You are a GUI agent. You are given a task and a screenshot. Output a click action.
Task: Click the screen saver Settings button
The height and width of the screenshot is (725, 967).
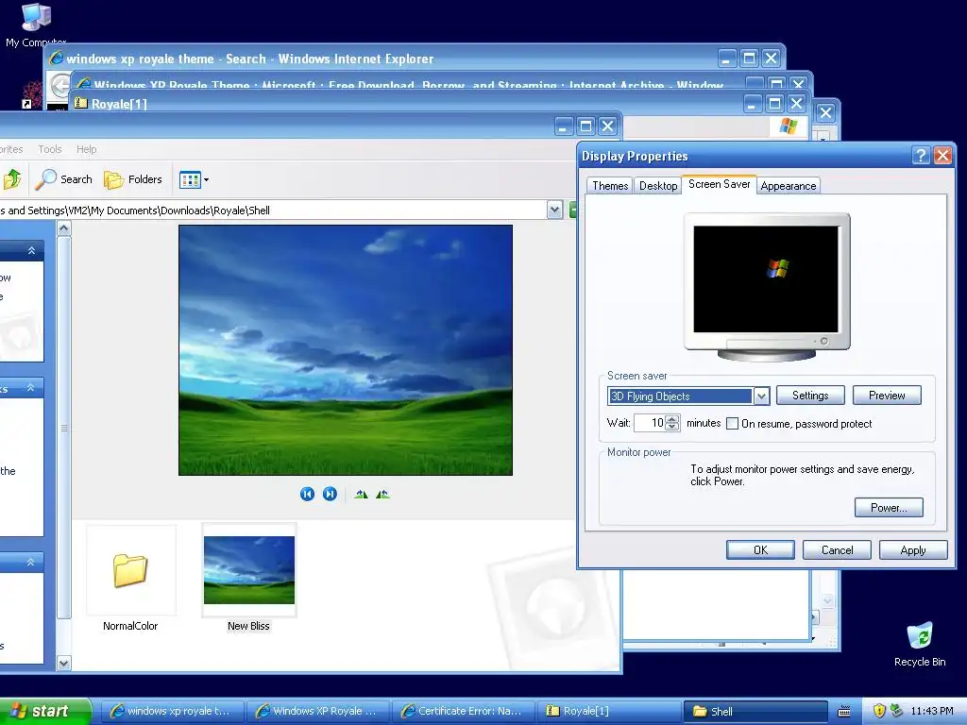(x=809, y=396)
